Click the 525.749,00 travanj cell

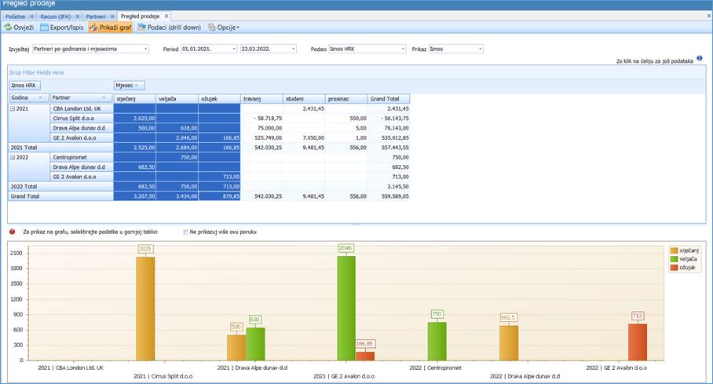tap(262, 138)
